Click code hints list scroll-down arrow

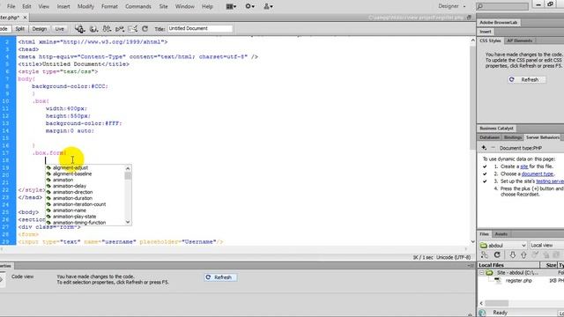click(128, 222)
